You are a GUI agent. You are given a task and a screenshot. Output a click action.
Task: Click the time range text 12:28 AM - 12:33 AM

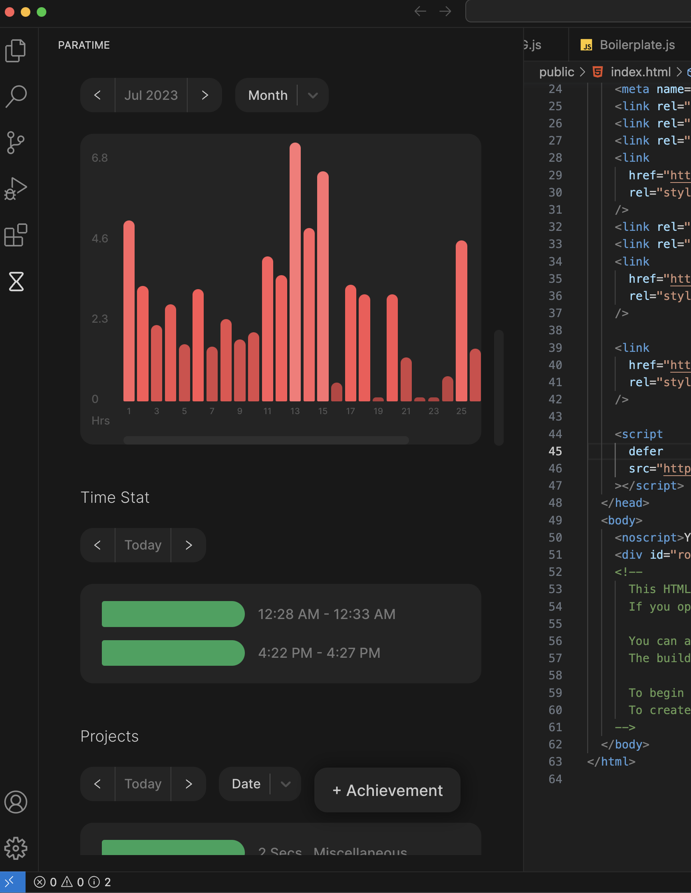click(327, 614)
